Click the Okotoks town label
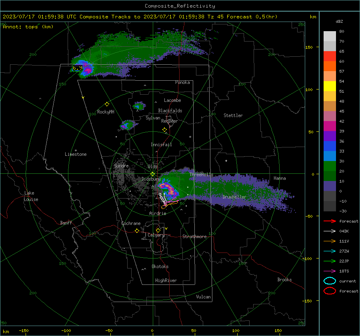The image size is (360, 336). click(160, 266)
